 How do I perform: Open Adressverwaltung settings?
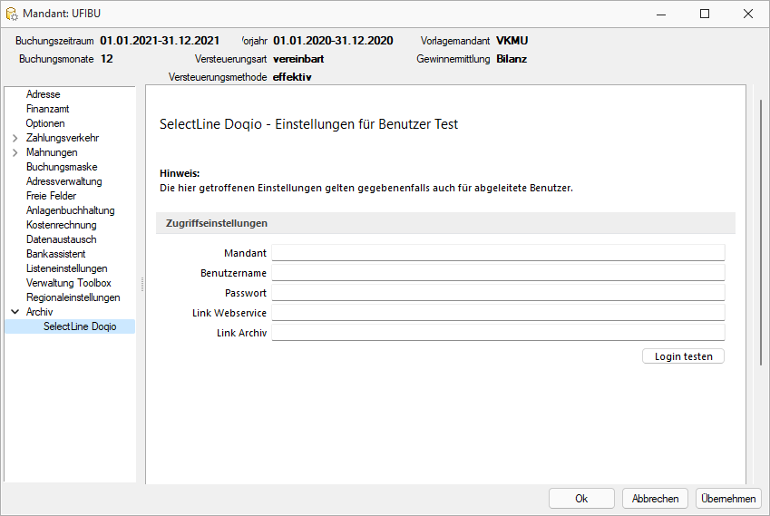coord(63,181)
